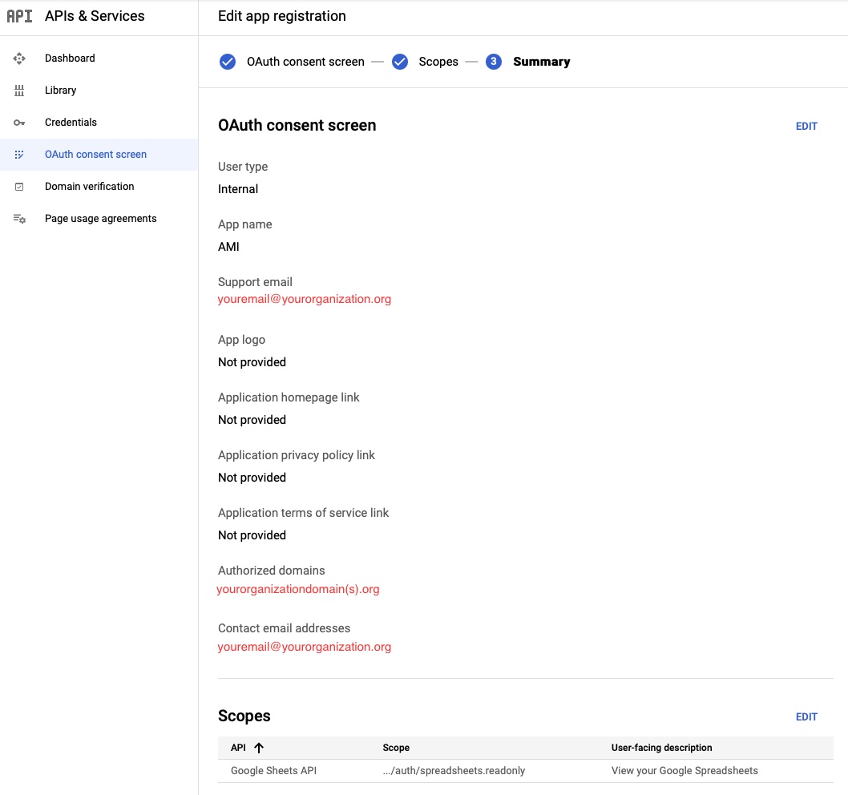
Task: Click the support email address
Action: pyautogui.click(x=305, y=299)
